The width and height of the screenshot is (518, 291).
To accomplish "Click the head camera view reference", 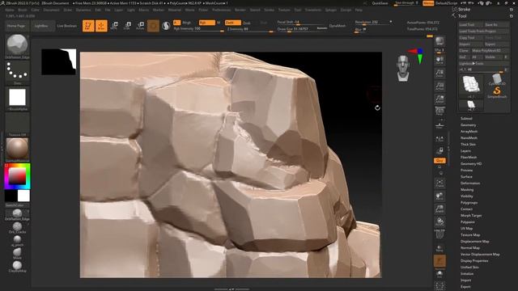I will [403, 68].
